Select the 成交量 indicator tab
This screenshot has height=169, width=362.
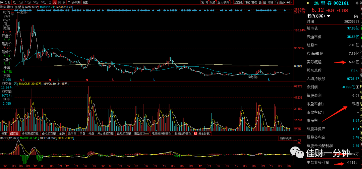click(14, 133)
